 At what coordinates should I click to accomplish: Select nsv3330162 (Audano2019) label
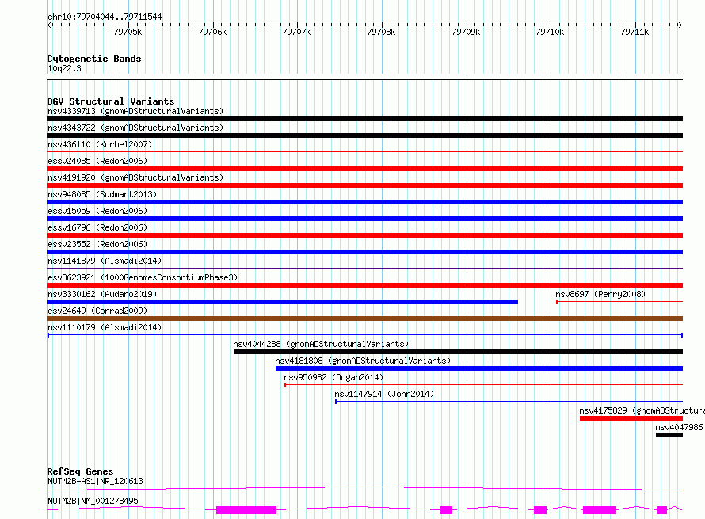point(102,294)
